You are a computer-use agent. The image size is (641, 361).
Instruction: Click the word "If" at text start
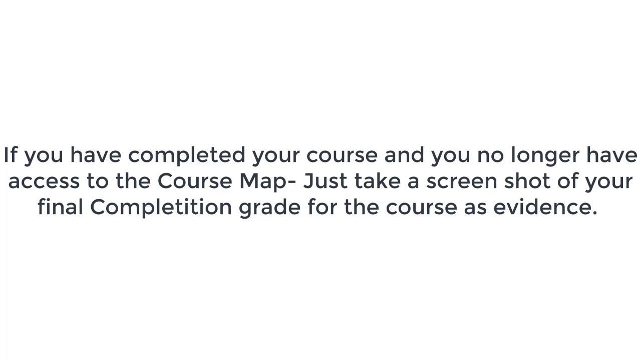(11, 155)
